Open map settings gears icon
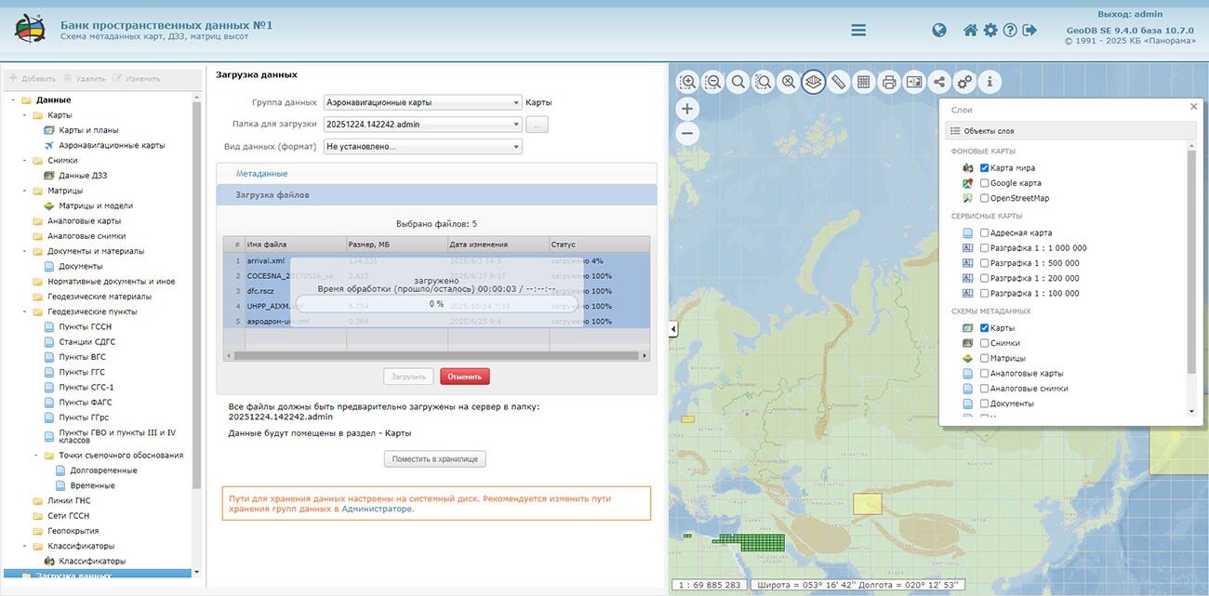Screen dimensions: 1209x596 (x=964, y=82)
